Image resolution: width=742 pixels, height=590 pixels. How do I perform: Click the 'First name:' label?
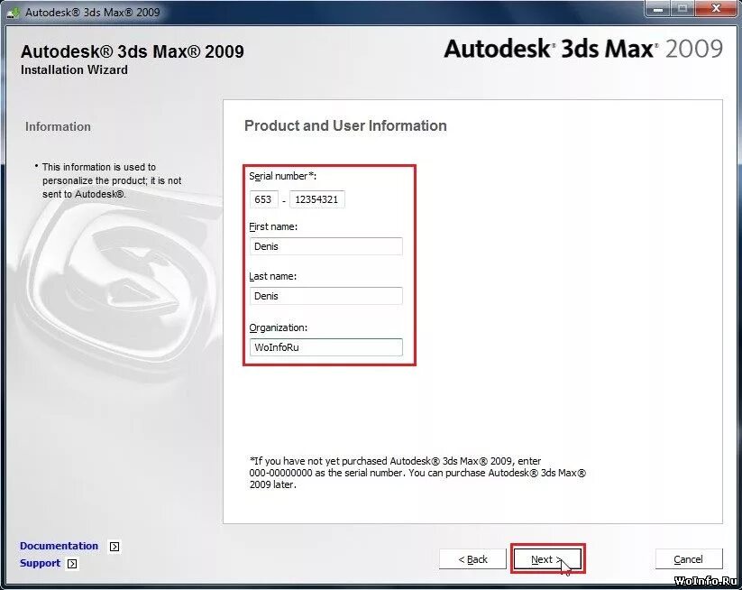273,226
